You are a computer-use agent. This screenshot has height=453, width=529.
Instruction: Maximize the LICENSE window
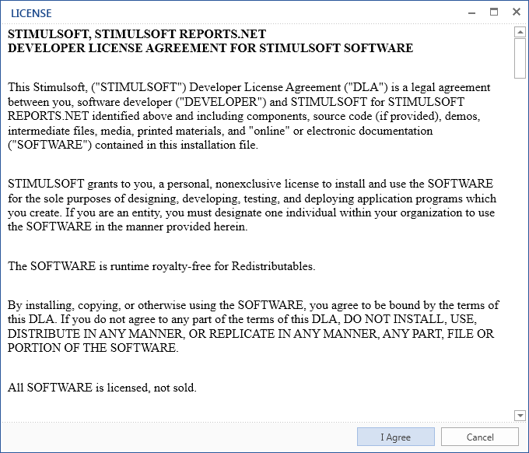(x=493, y=12)
